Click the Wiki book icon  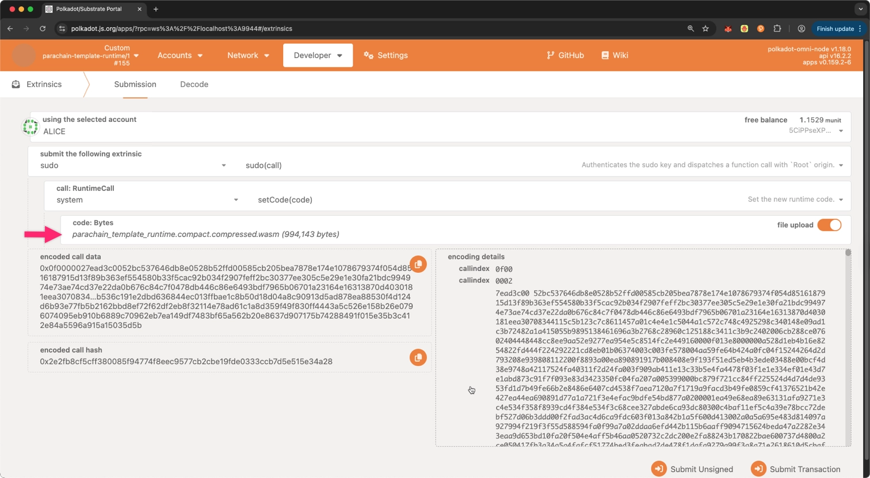tap(605, 55)
